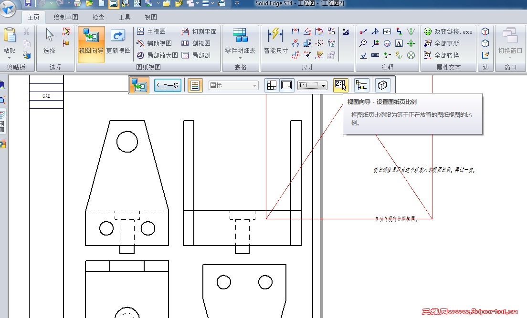This screenshot has width=527, height=318.
Task: Click the surface texture symbol icon
Action: [363, 55]
